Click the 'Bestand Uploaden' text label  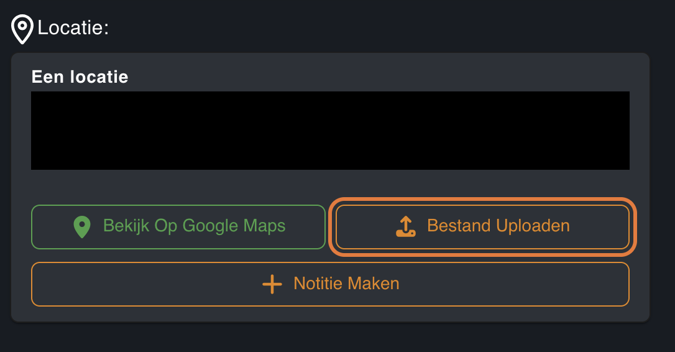pos(498,226)
